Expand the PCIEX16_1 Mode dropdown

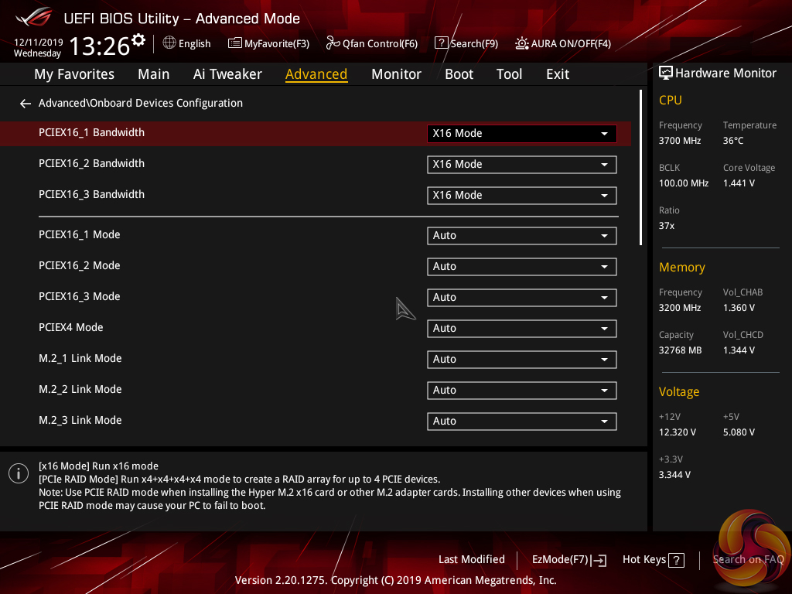tap(522, 235)
